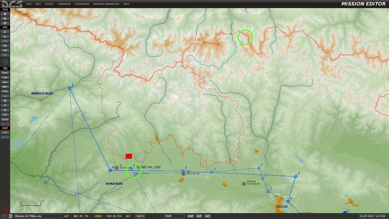Click the Gori beacon symbol

coord(183,174)
